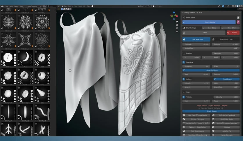The image size is (243, 141).
Task: Choose the Round_Head asset
Action: coord(8,94)
